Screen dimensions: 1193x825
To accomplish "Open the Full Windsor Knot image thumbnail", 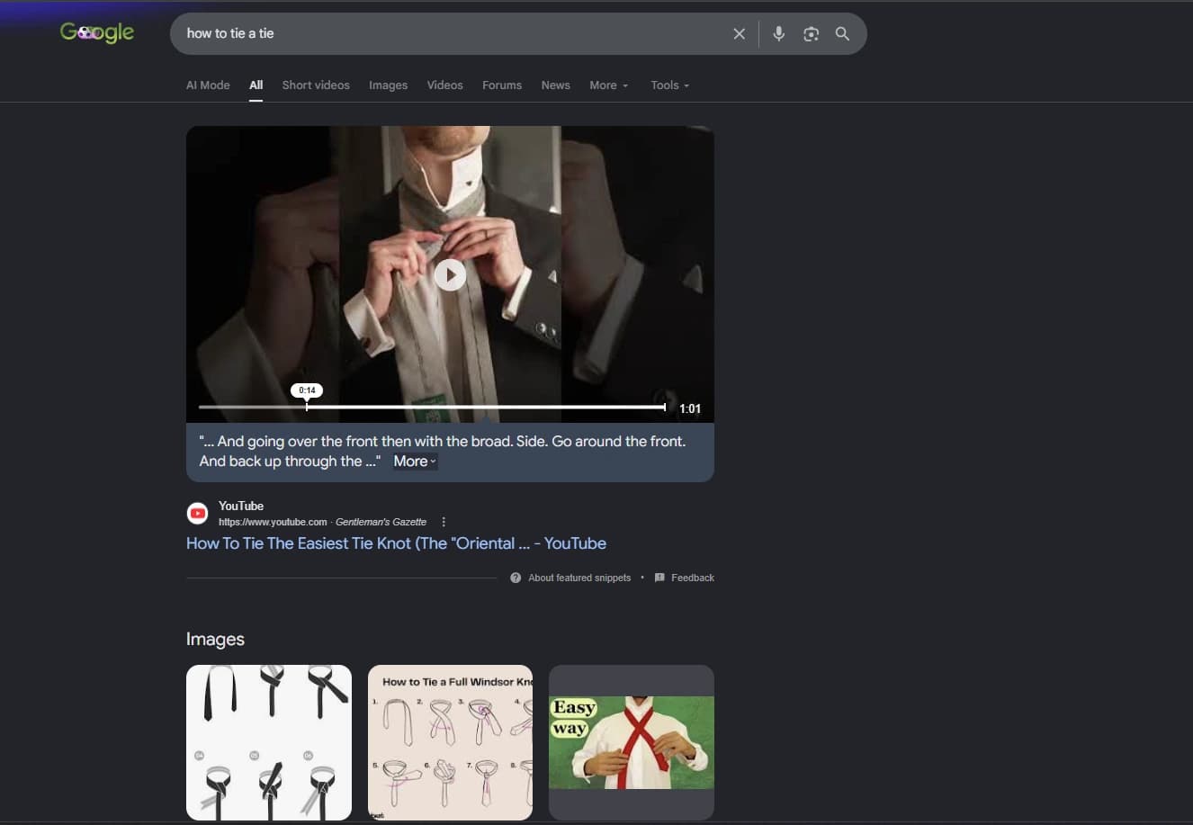I will pos(450,742).
